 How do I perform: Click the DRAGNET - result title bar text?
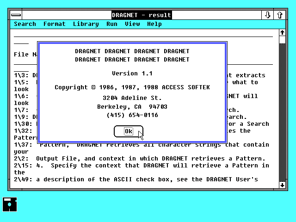click(142, 15)
